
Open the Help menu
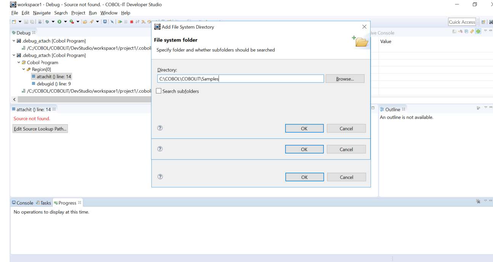click(x=125, y=13)
